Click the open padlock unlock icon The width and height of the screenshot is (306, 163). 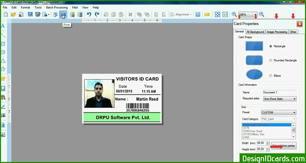(164, 14)
